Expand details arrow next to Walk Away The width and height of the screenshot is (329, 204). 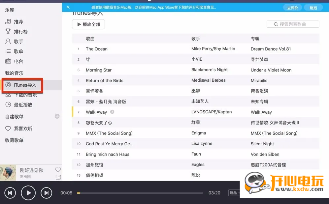[x=112, y=112]
